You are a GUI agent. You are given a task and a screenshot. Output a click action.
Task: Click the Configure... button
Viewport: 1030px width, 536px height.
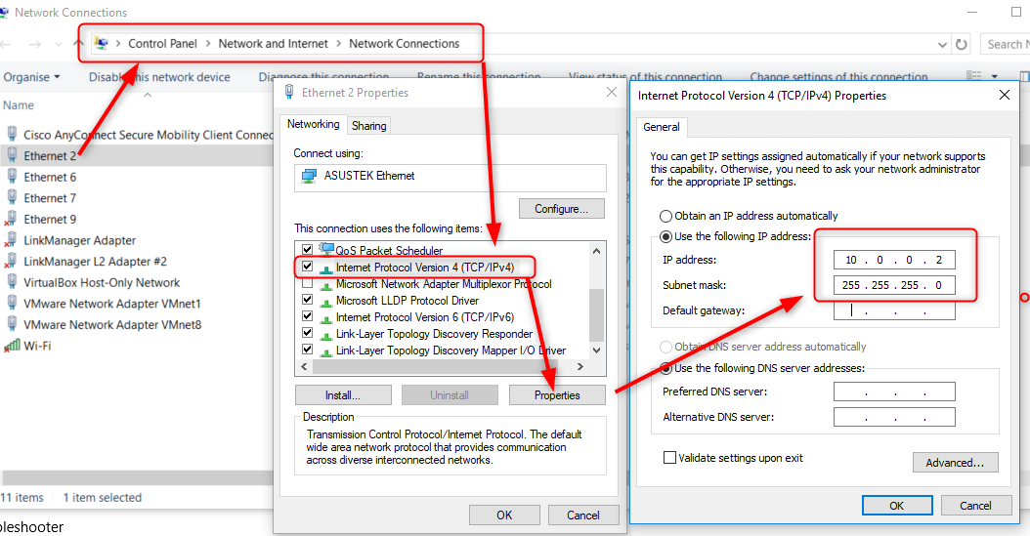click(x=561, y=209)
